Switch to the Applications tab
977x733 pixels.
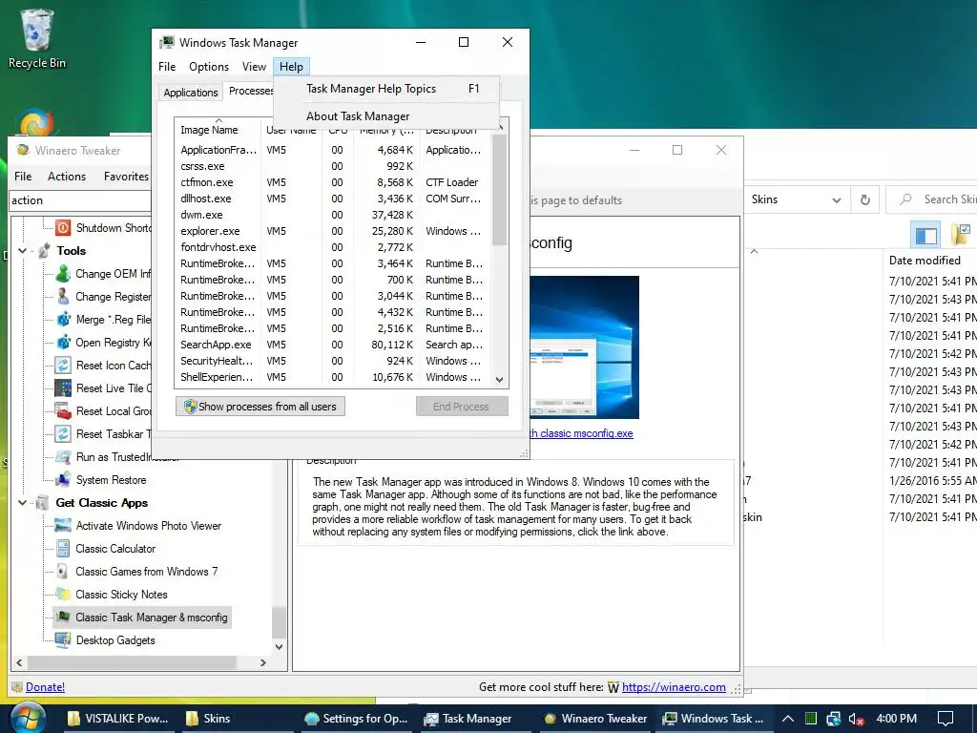pos(191,93)
